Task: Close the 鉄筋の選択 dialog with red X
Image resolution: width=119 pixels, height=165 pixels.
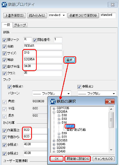Action: point(110,101)
